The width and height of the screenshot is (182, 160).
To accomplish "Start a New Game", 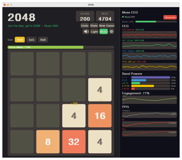I will pyautogui.click(x=106, y=25).
